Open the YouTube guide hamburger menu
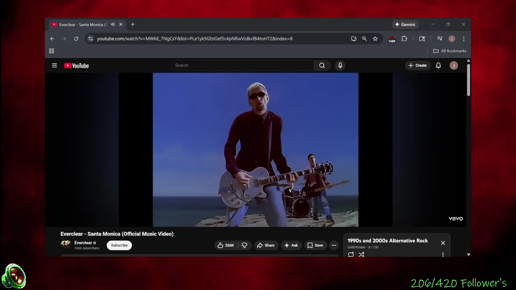Image resolution: width=516 pixels, height=290 pixels. 54,65
